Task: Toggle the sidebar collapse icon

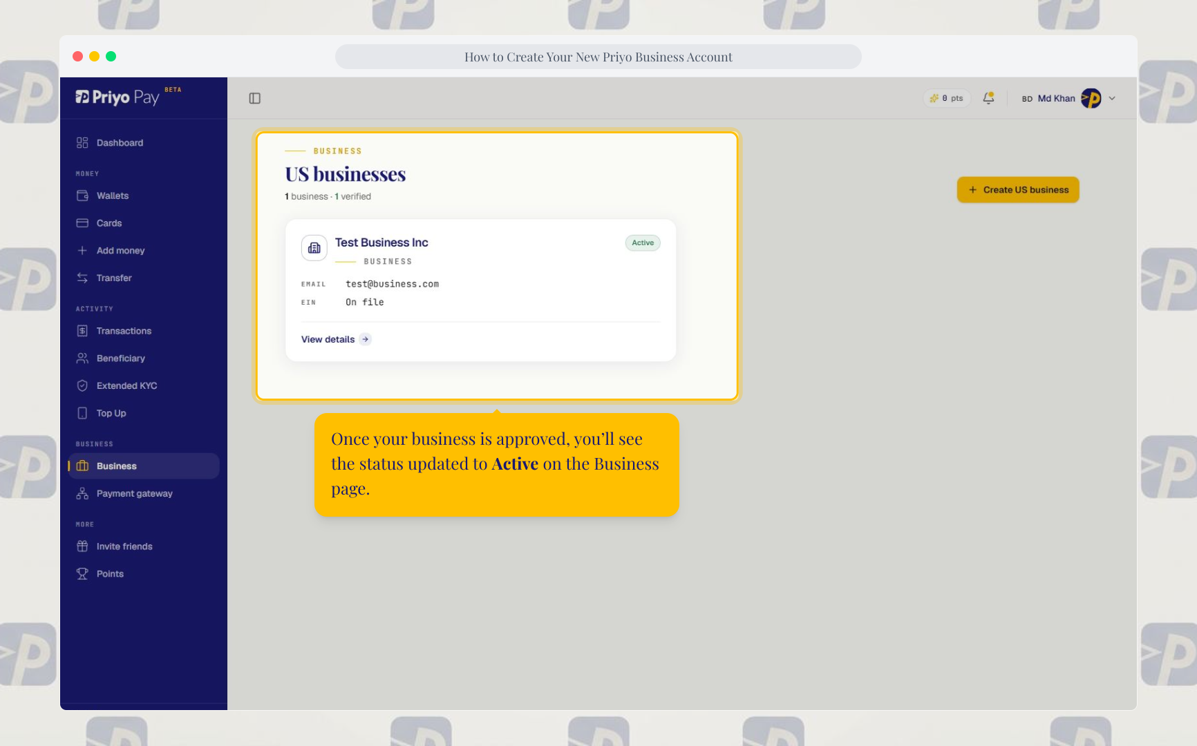Action: coord(255,98)
